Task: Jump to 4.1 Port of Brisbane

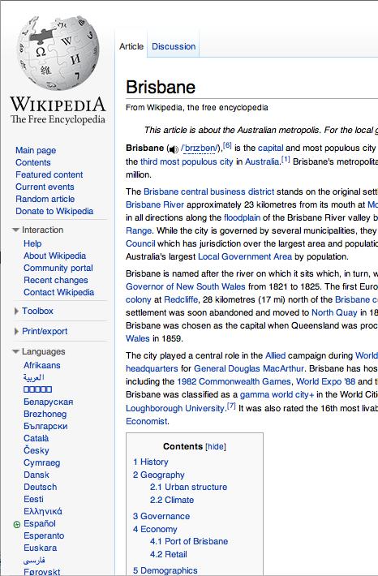Action: click(189, 541)
